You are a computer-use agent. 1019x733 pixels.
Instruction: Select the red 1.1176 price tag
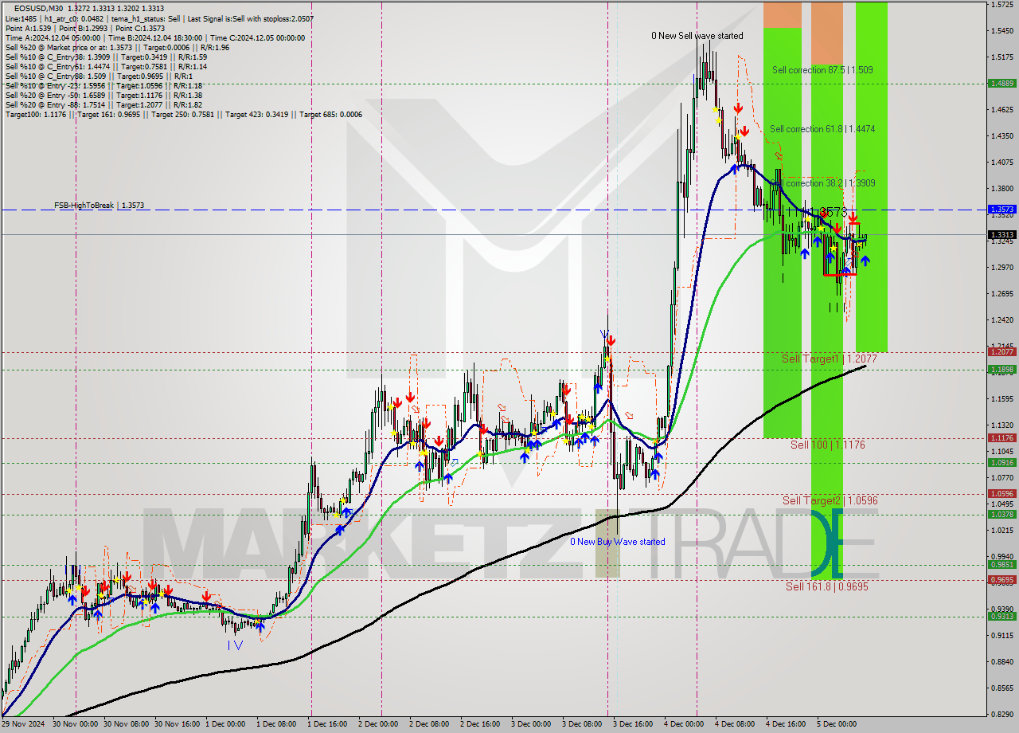[x=1001, y=437]
